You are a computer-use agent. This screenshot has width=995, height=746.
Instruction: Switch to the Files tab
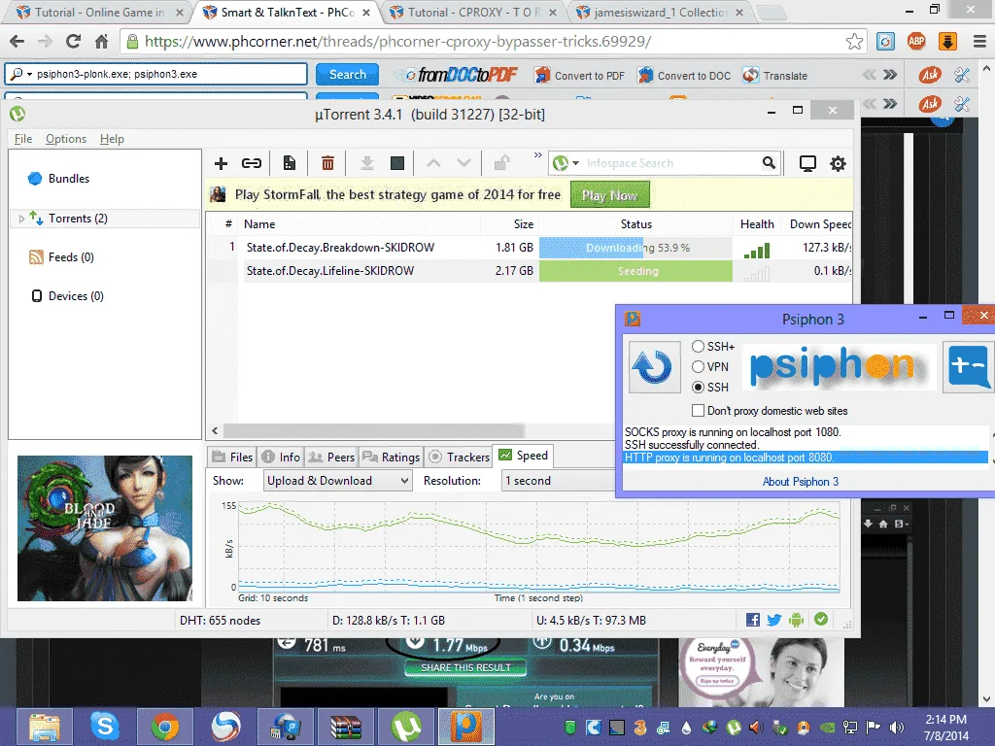(232, 457)
